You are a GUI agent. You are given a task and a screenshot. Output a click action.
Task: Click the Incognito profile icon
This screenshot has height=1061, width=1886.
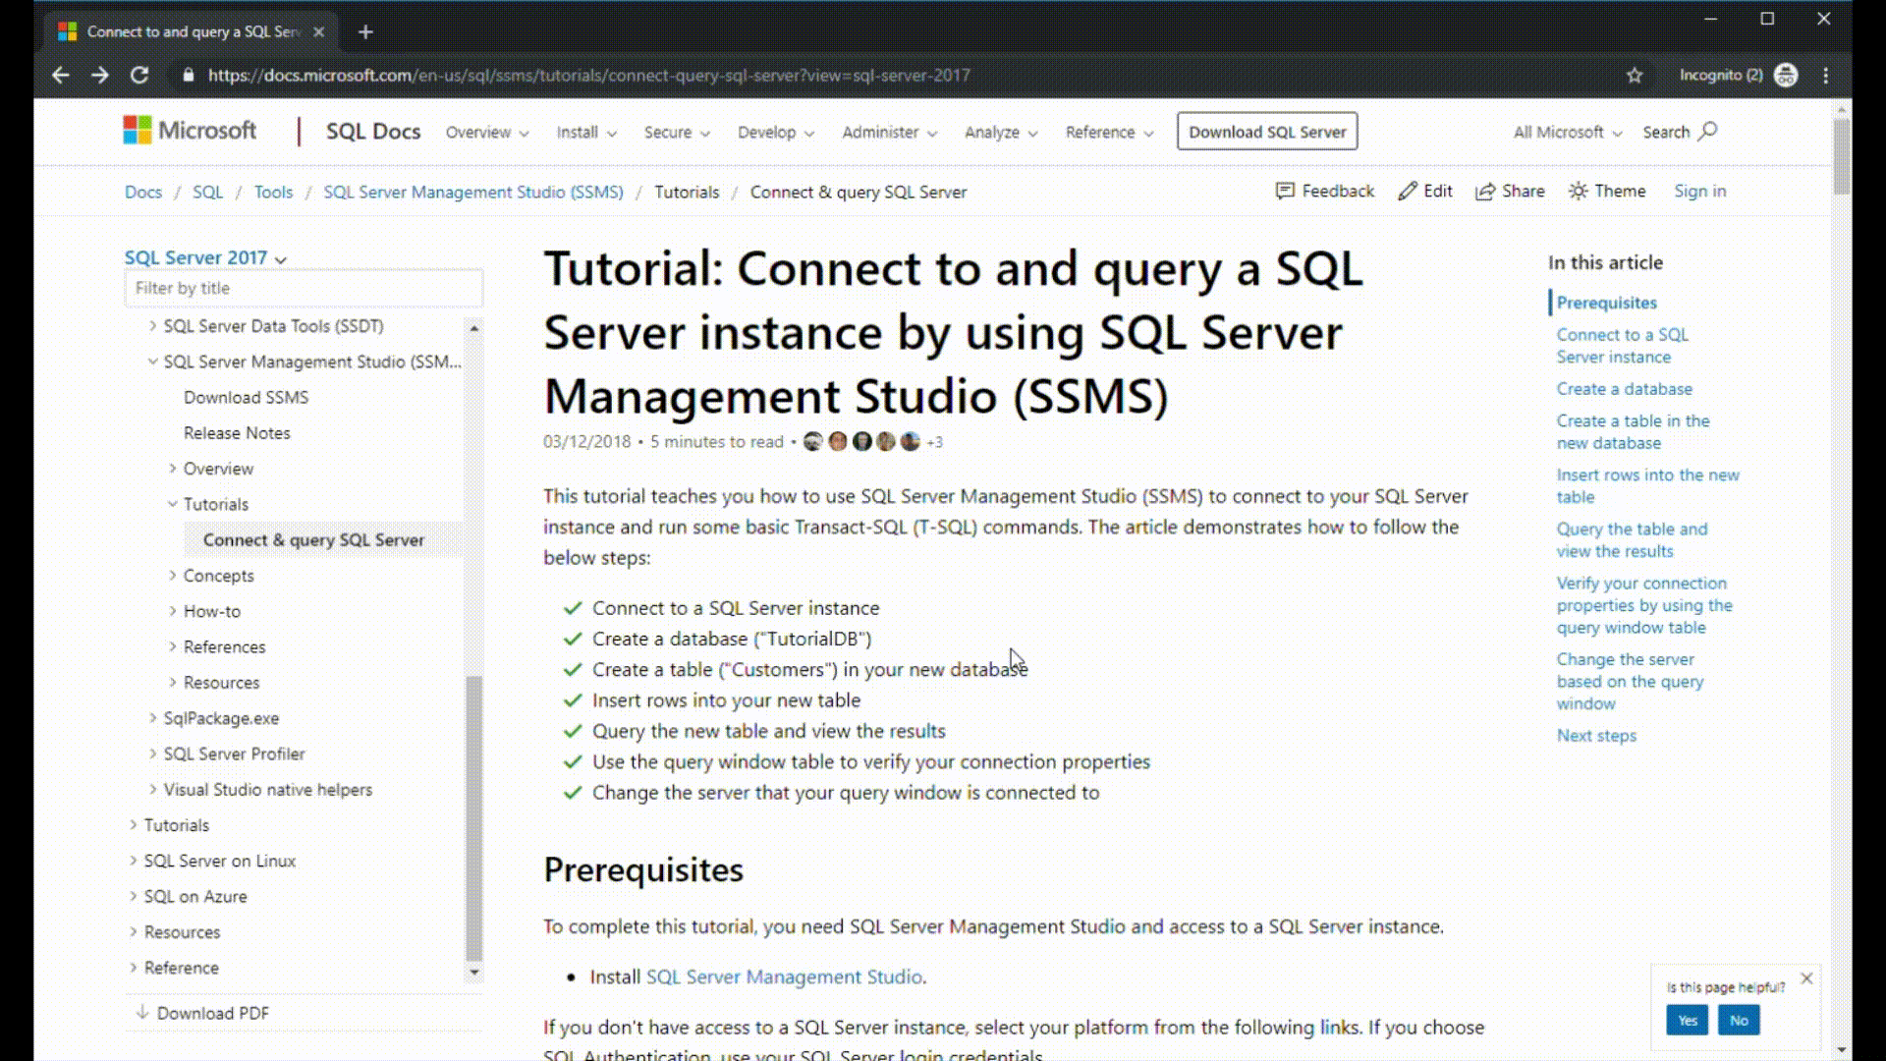point(1788,75)
